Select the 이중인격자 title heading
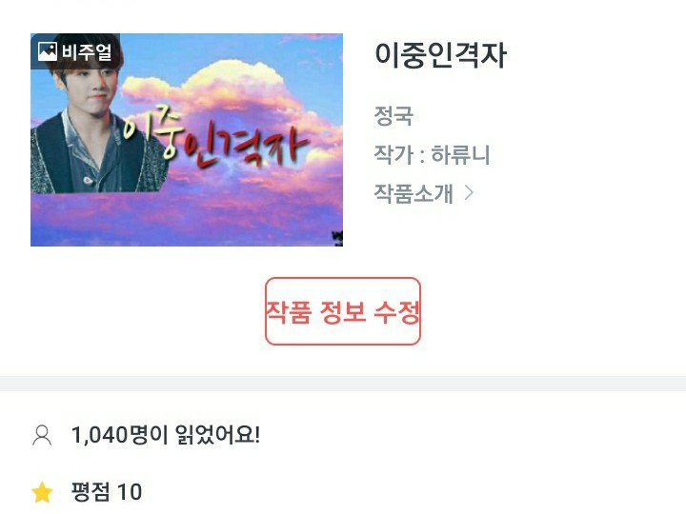 click(x=440, y=55)
